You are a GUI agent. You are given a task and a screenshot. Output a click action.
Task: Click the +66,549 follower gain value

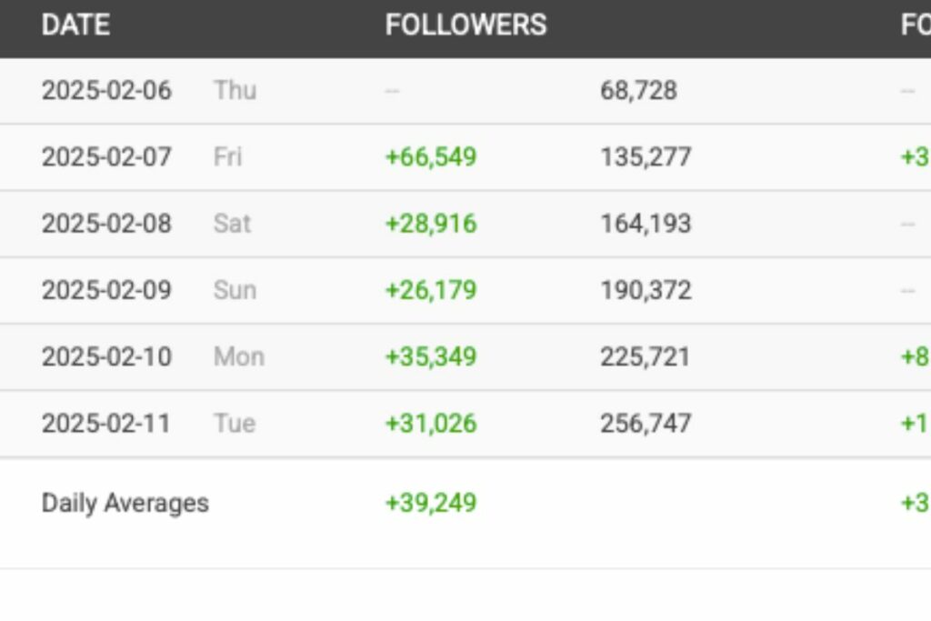pyautogui.click(x=431, y=157)
